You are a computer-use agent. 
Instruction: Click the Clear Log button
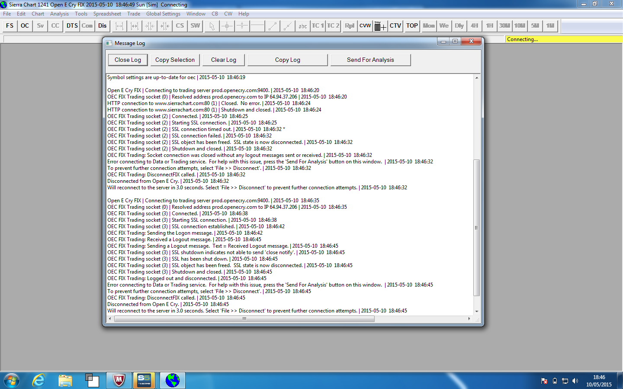point(224,60)
